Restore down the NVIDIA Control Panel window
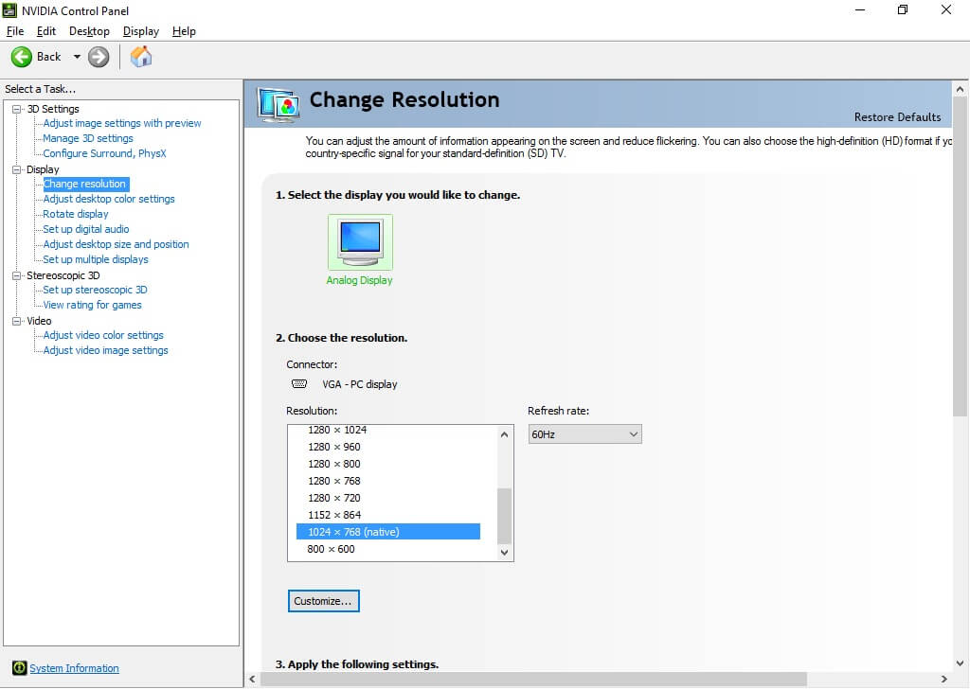 coord(903,9)
